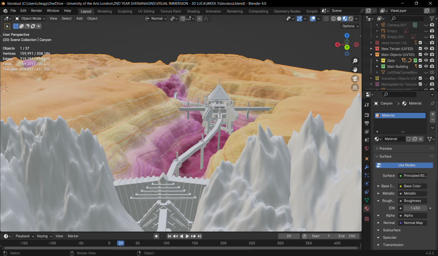
Task: Open the Render menu
Action: click(37, 11)
